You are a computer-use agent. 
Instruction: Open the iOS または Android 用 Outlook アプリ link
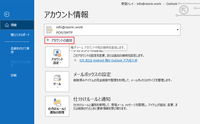pos(108,60)
